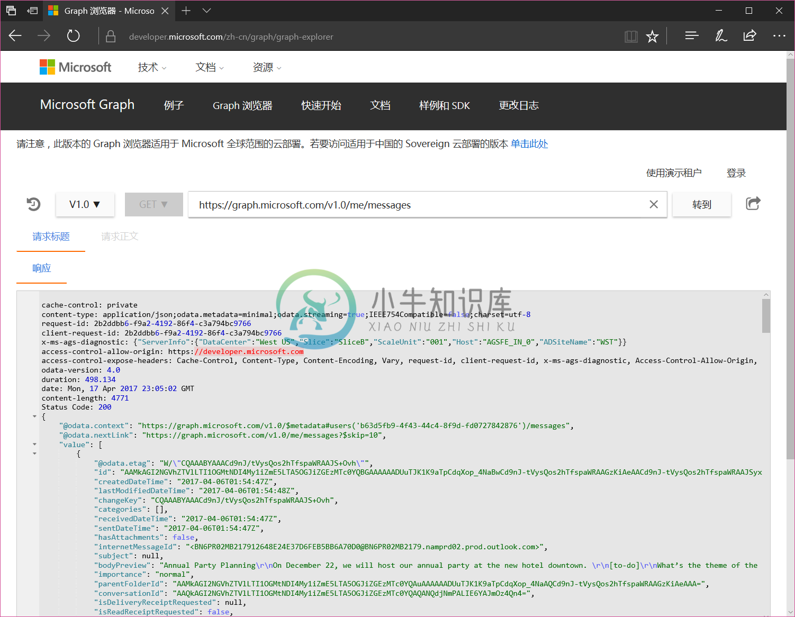Close the Graph browser tab
Screen dimensions: 795x617
tap(165, 11)
